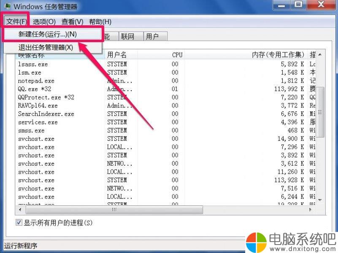The image size is (338, 253).
Task: Select the SearchIndexer.exe process
Action: click(166, 114)
